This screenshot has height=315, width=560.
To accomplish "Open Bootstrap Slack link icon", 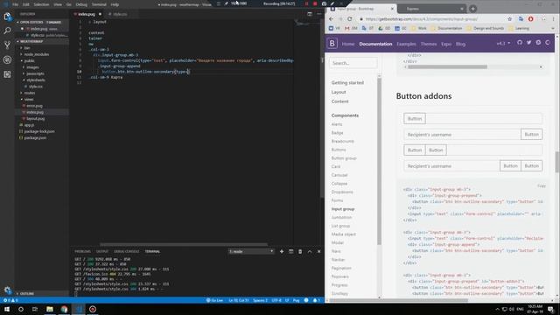I will (538, 43).
